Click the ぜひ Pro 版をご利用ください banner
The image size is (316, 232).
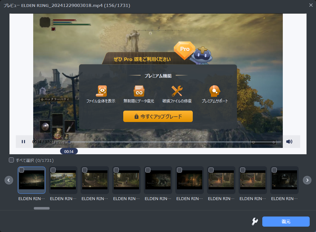point(142,59)
